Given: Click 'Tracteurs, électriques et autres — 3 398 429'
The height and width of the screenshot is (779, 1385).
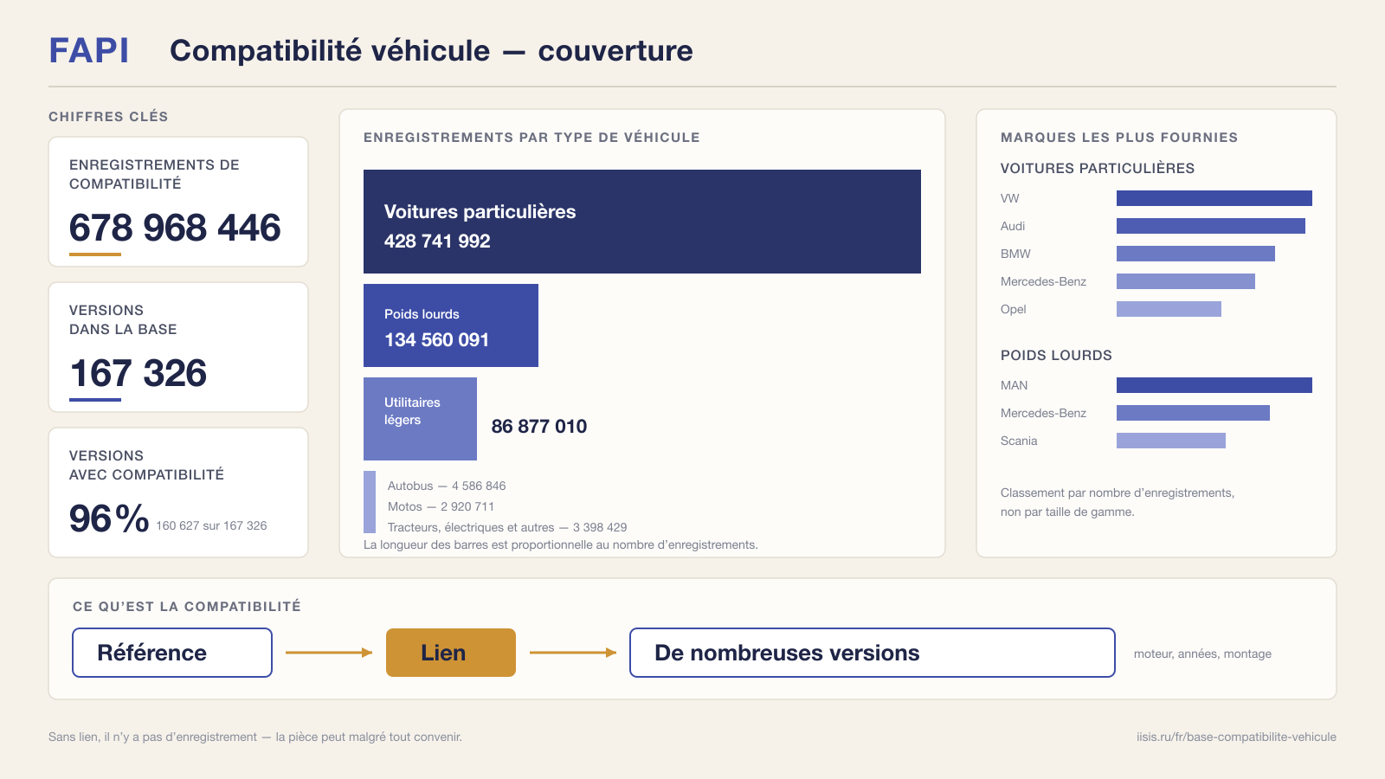Looking at the screenshot, I should 507,527.
